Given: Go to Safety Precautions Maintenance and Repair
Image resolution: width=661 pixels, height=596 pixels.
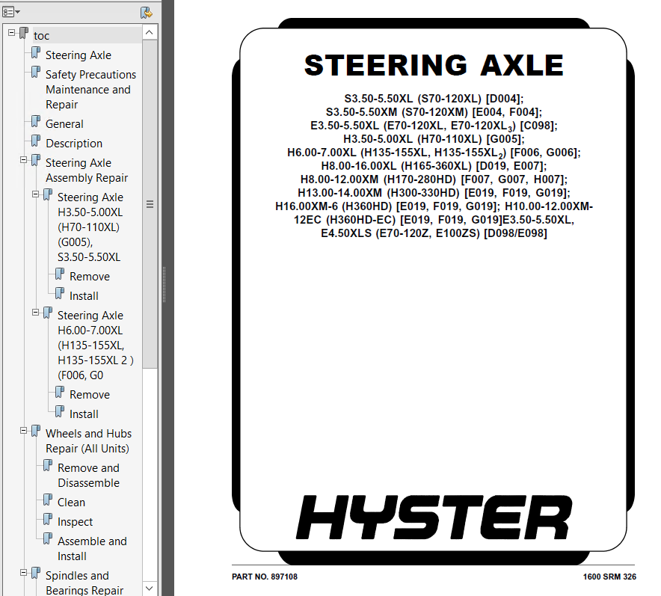Looking at the screenshot, I should 90,89.
